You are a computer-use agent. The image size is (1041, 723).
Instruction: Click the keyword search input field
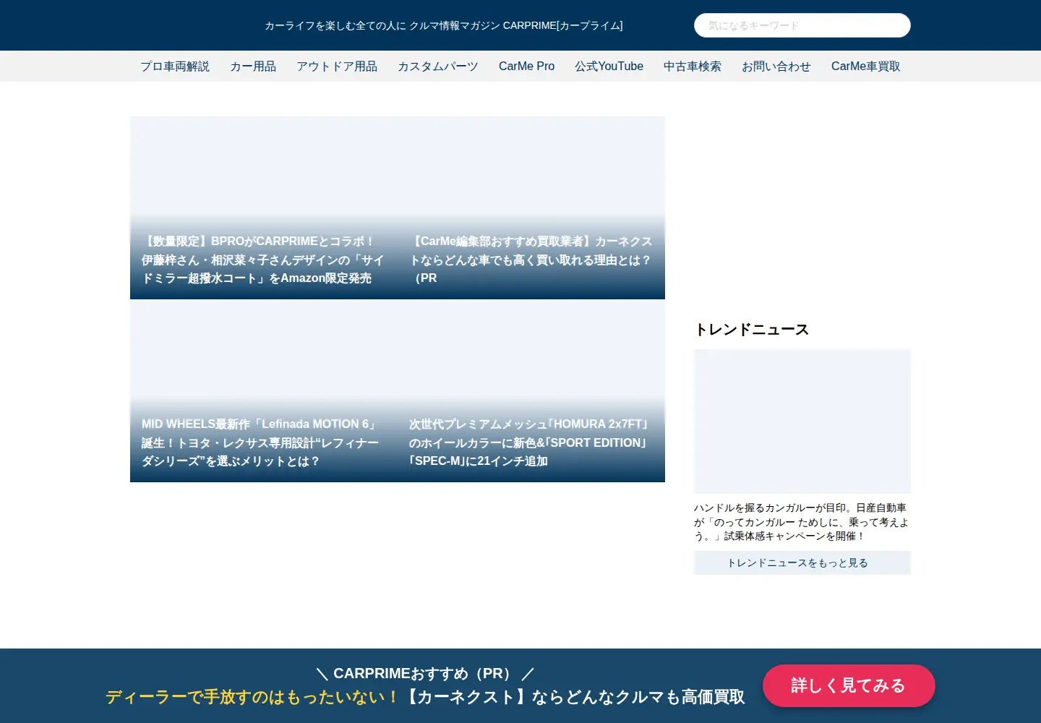(802, 25)
